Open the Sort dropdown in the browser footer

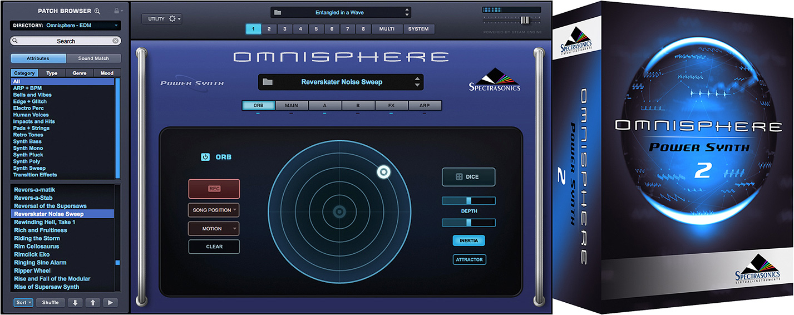click(x=23, y=303)
